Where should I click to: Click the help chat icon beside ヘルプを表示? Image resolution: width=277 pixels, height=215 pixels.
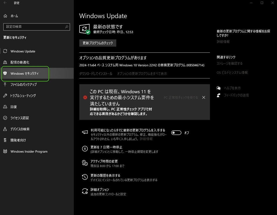(219, 88)
